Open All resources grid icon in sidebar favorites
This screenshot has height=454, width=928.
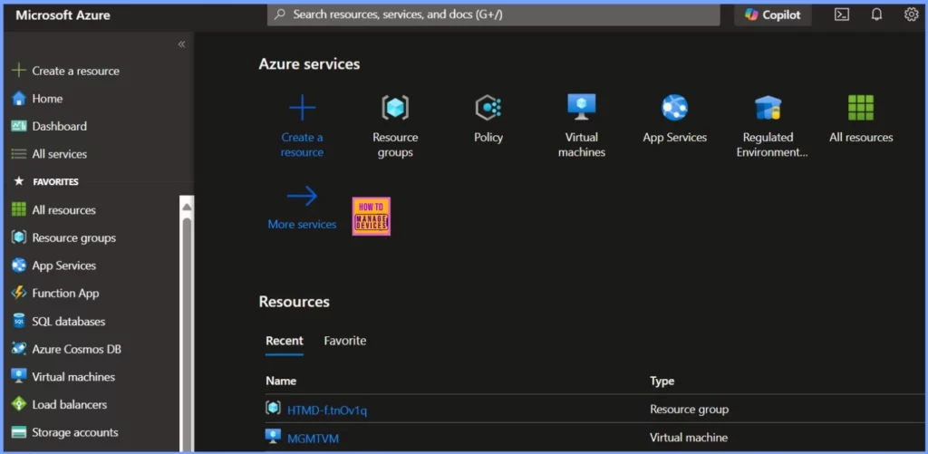click(19, 209)
